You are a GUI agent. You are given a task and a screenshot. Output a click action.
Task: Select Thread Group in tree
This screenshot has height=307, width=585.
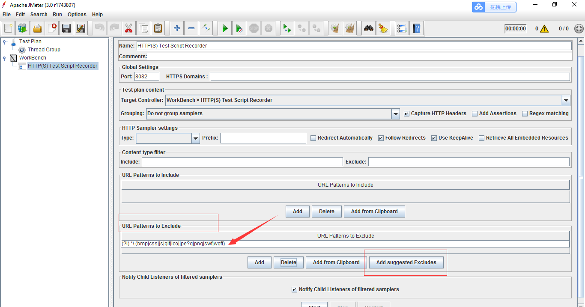coord(44,50)
